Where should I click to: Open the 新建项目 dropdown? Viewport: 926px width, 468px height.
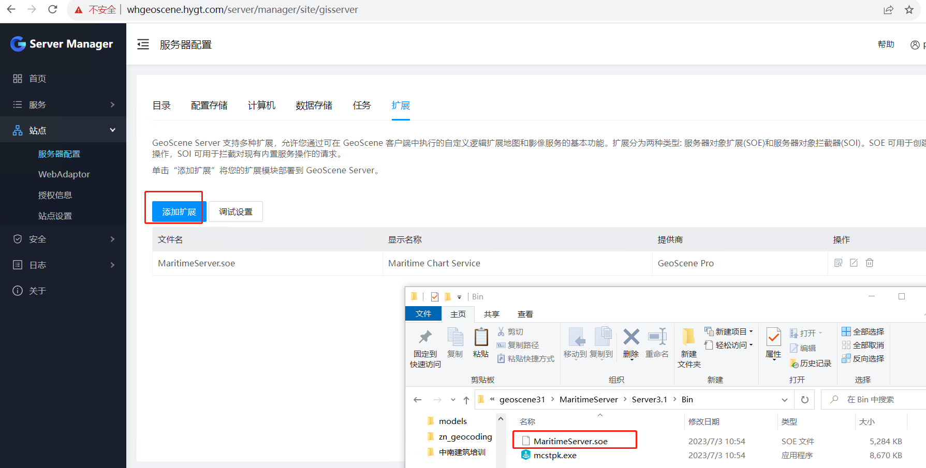pyautogui.click(x=729, y=331)
